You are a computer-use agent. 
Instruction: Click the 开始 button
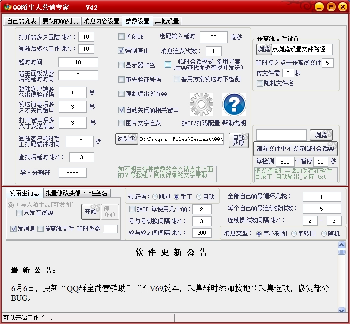point(91,211)
